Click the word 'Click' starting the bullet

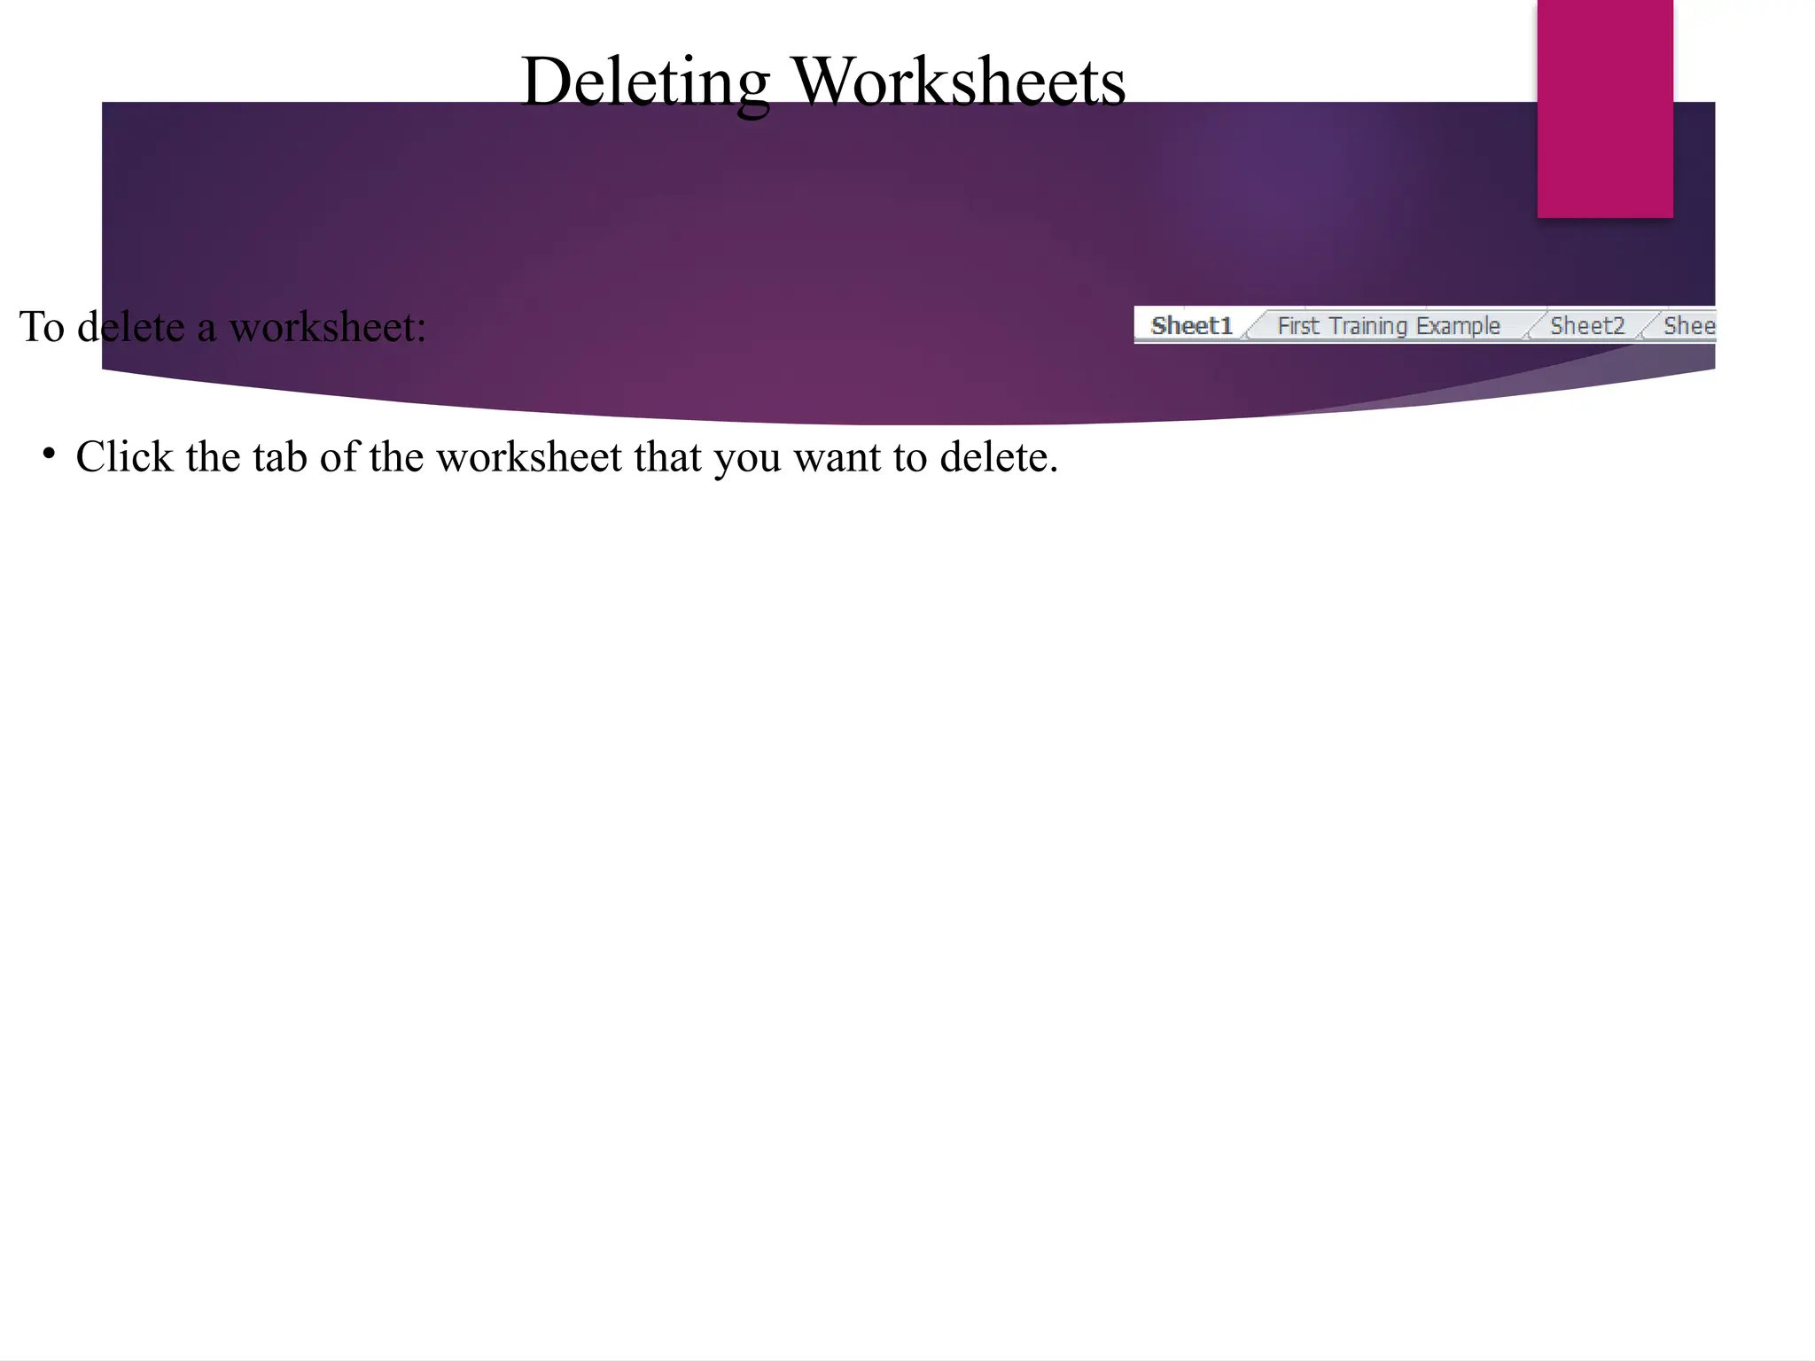coord(124,457)
